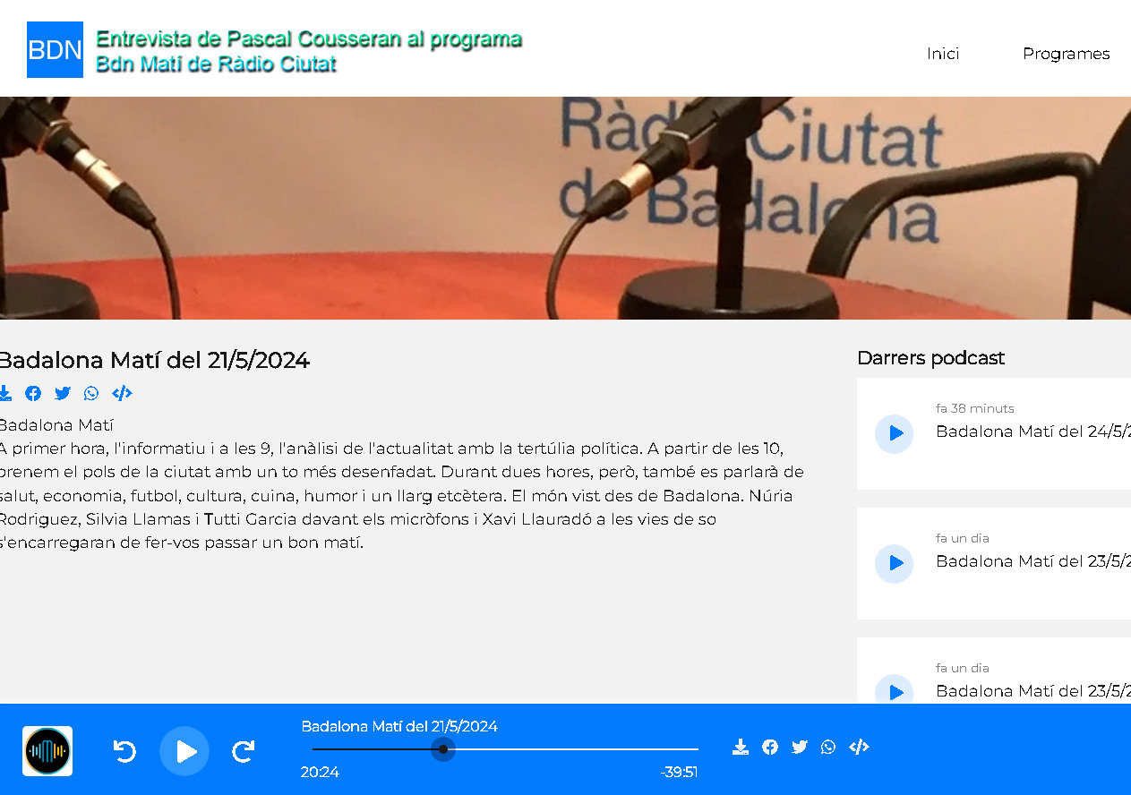Image resolution: width=1131 pixels, height=795 pixels.
Task: Download audio from the player bar
Action: point(740,748)
